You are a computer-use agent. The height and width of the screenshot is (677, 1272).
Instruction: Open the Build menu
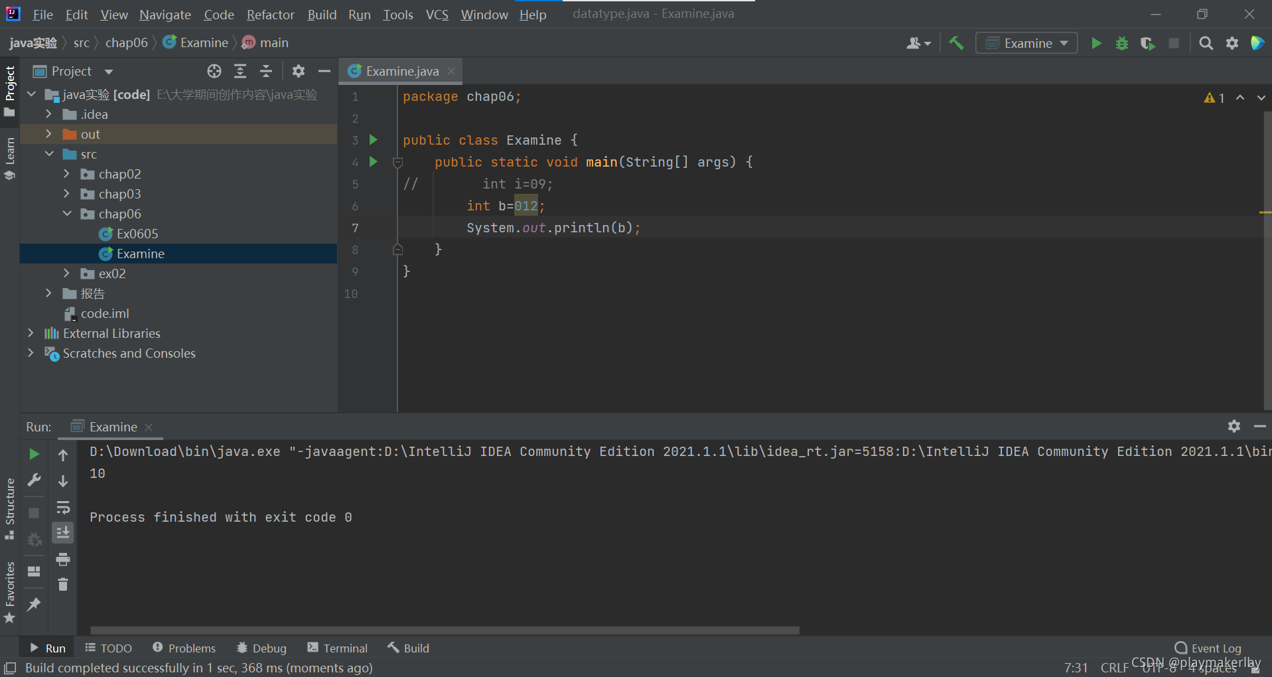[322, 15]
